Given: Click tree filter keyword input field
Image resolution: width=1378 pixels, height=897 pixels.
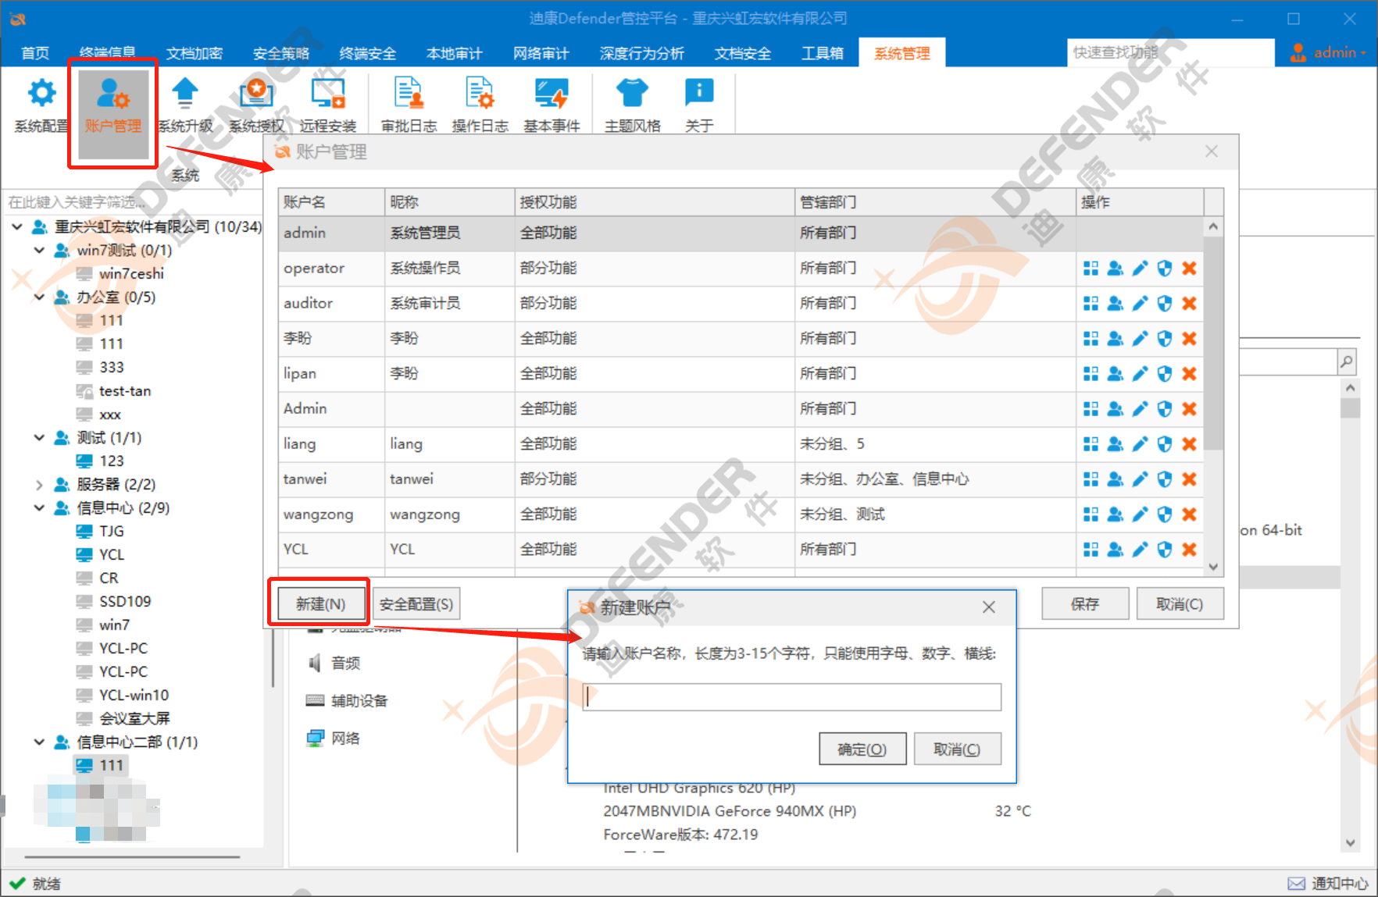Looking at the screenshot, I should tap(133, 202).
